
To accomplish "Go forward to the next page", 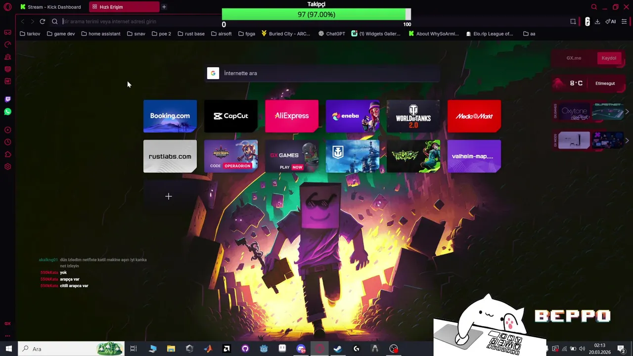I will coord(32,21).
